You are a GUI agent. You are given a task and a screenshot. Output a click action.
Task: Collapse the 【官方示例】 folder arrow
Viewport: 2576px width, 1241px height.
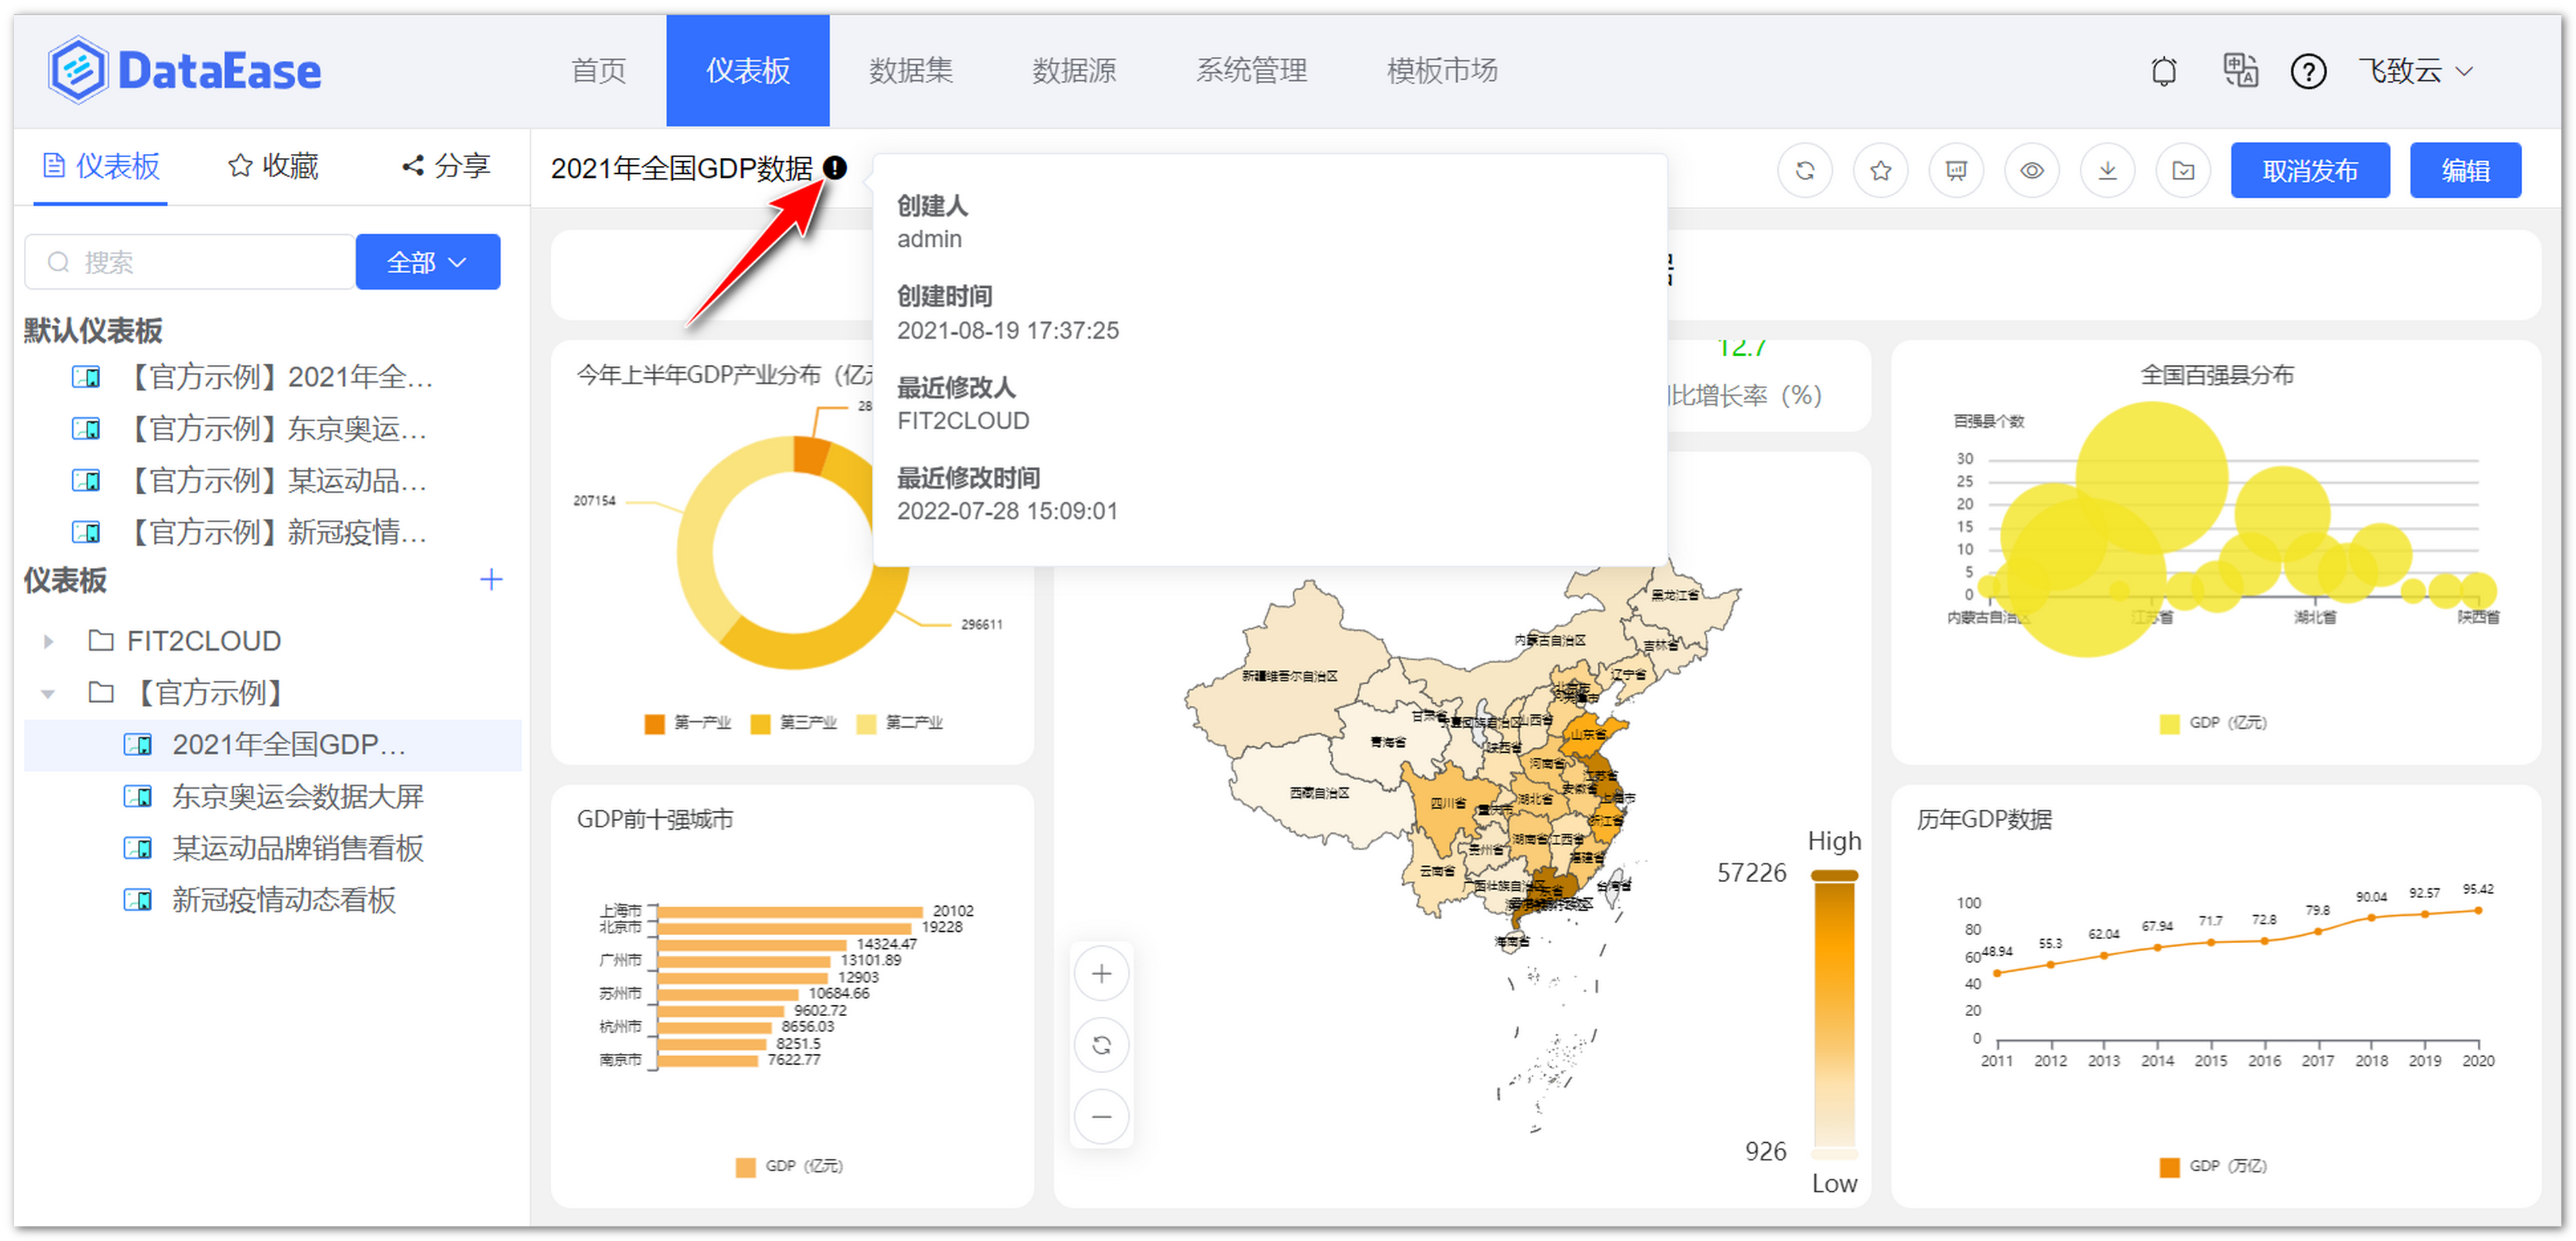pos(48,693)
